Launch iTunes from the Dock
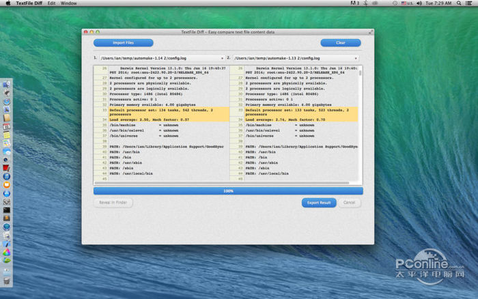478x299 pixels. pos(6,177)
